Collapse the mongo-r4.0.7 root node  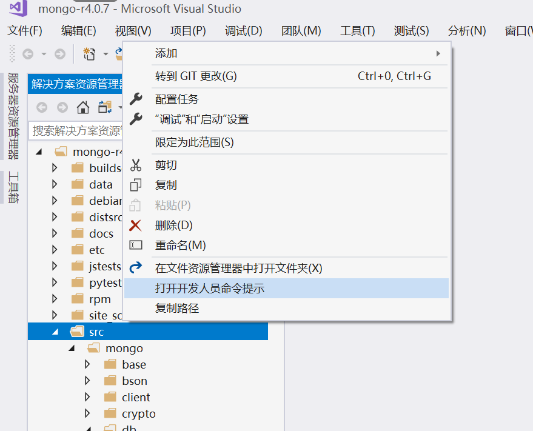(39, 152)
